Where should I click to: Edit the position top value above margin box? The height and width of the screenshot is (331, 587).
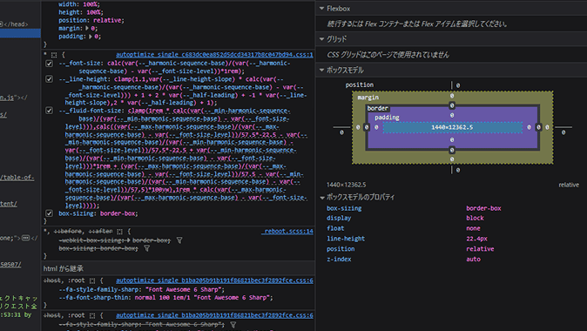pyautogui.click(x=458, y=85)
